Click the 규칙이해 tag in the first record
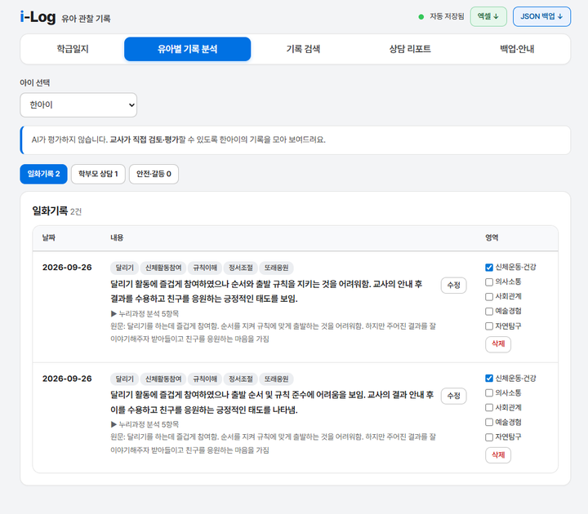The height and width of the screenshot is (514, 588). [x=205, y=268]
